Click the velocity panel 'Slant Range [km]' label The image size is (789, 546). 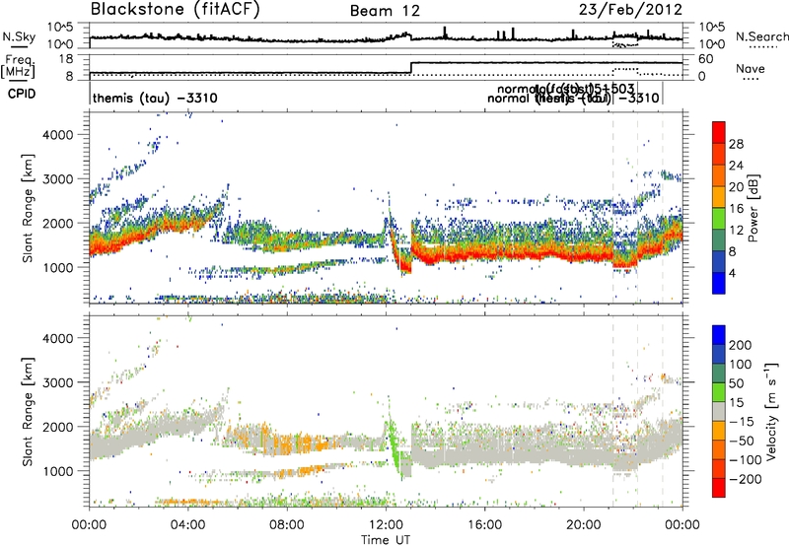[28, 411]
